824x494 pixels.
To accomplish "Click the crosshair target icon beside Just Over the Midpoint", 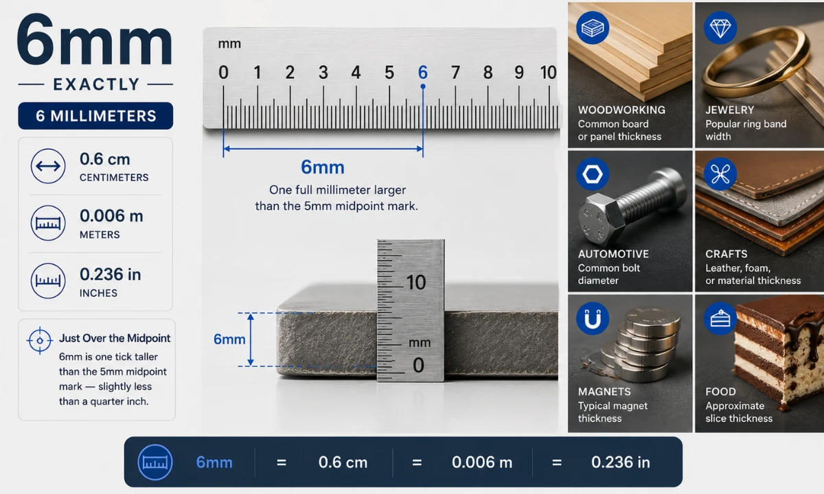I will point(40,340).
